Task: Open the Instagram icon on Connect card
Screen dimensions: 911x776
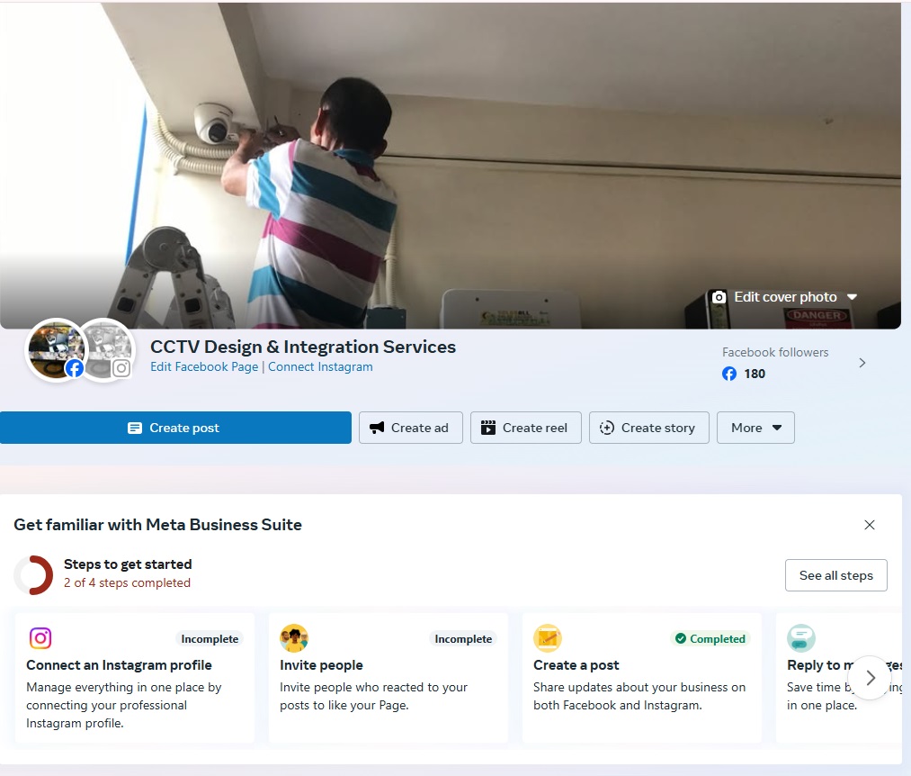Action: [x=40, y=638]
